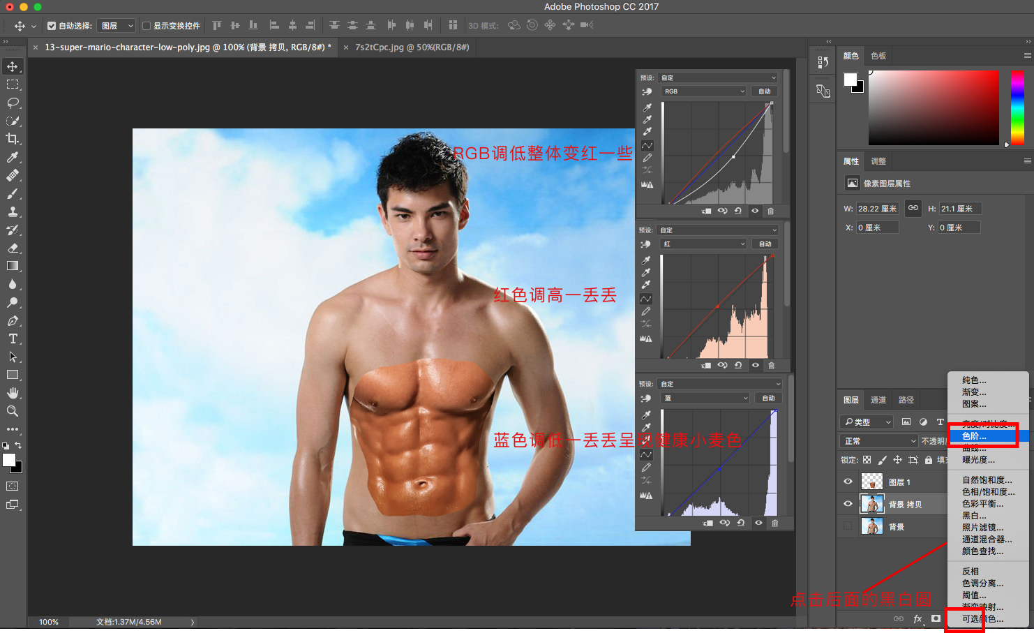Click 自动 in the 蓝 curves panel

click(x=768, y=398)
